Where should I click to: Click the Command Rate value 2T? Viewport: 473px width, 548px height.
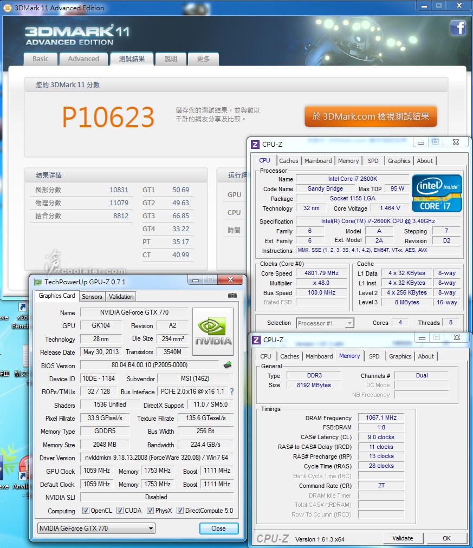pyautogui.click(x=381, y=485)
